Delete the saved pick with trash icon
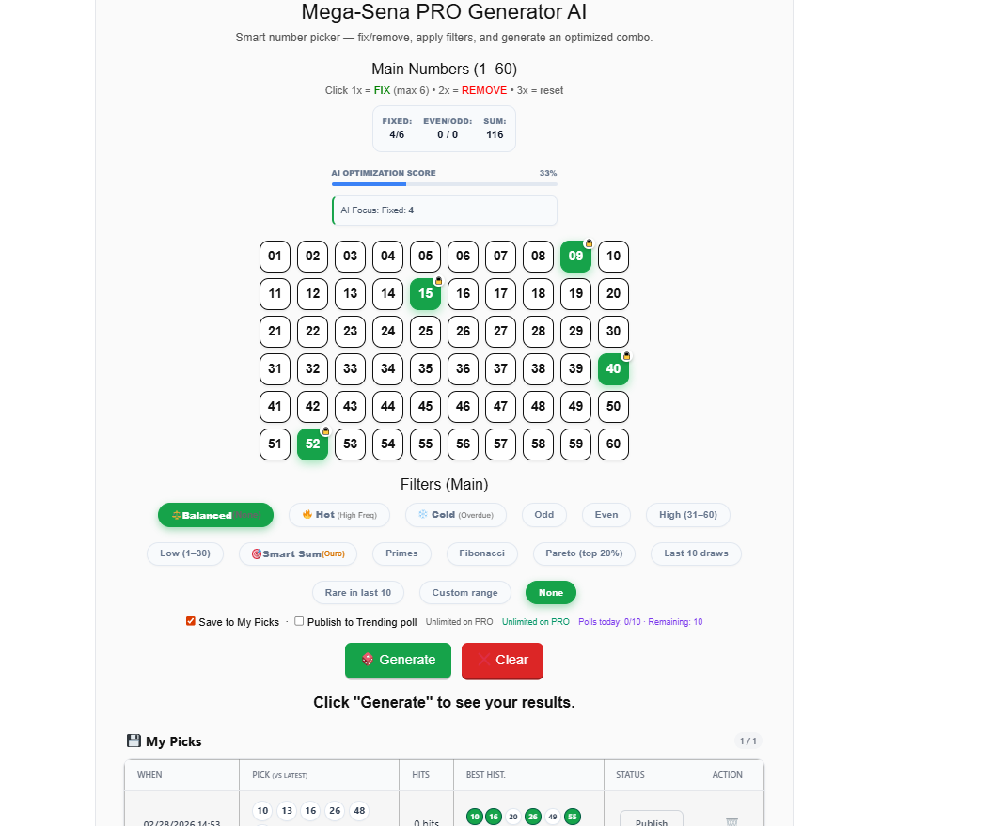 tap(731, 821)
